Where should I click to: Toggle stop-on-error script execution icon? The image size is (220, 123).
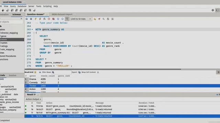click(54, 19)
